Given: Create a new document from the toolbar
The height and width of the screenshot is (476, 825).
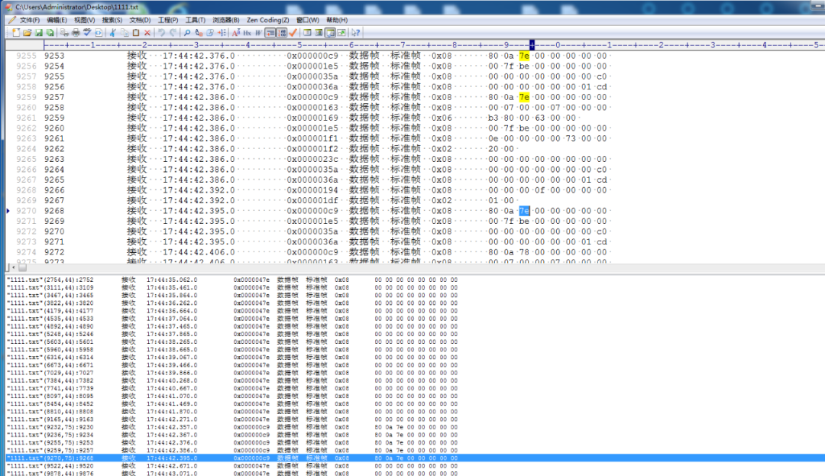Looking at the screenshot, I should click(x=16, y=33).
